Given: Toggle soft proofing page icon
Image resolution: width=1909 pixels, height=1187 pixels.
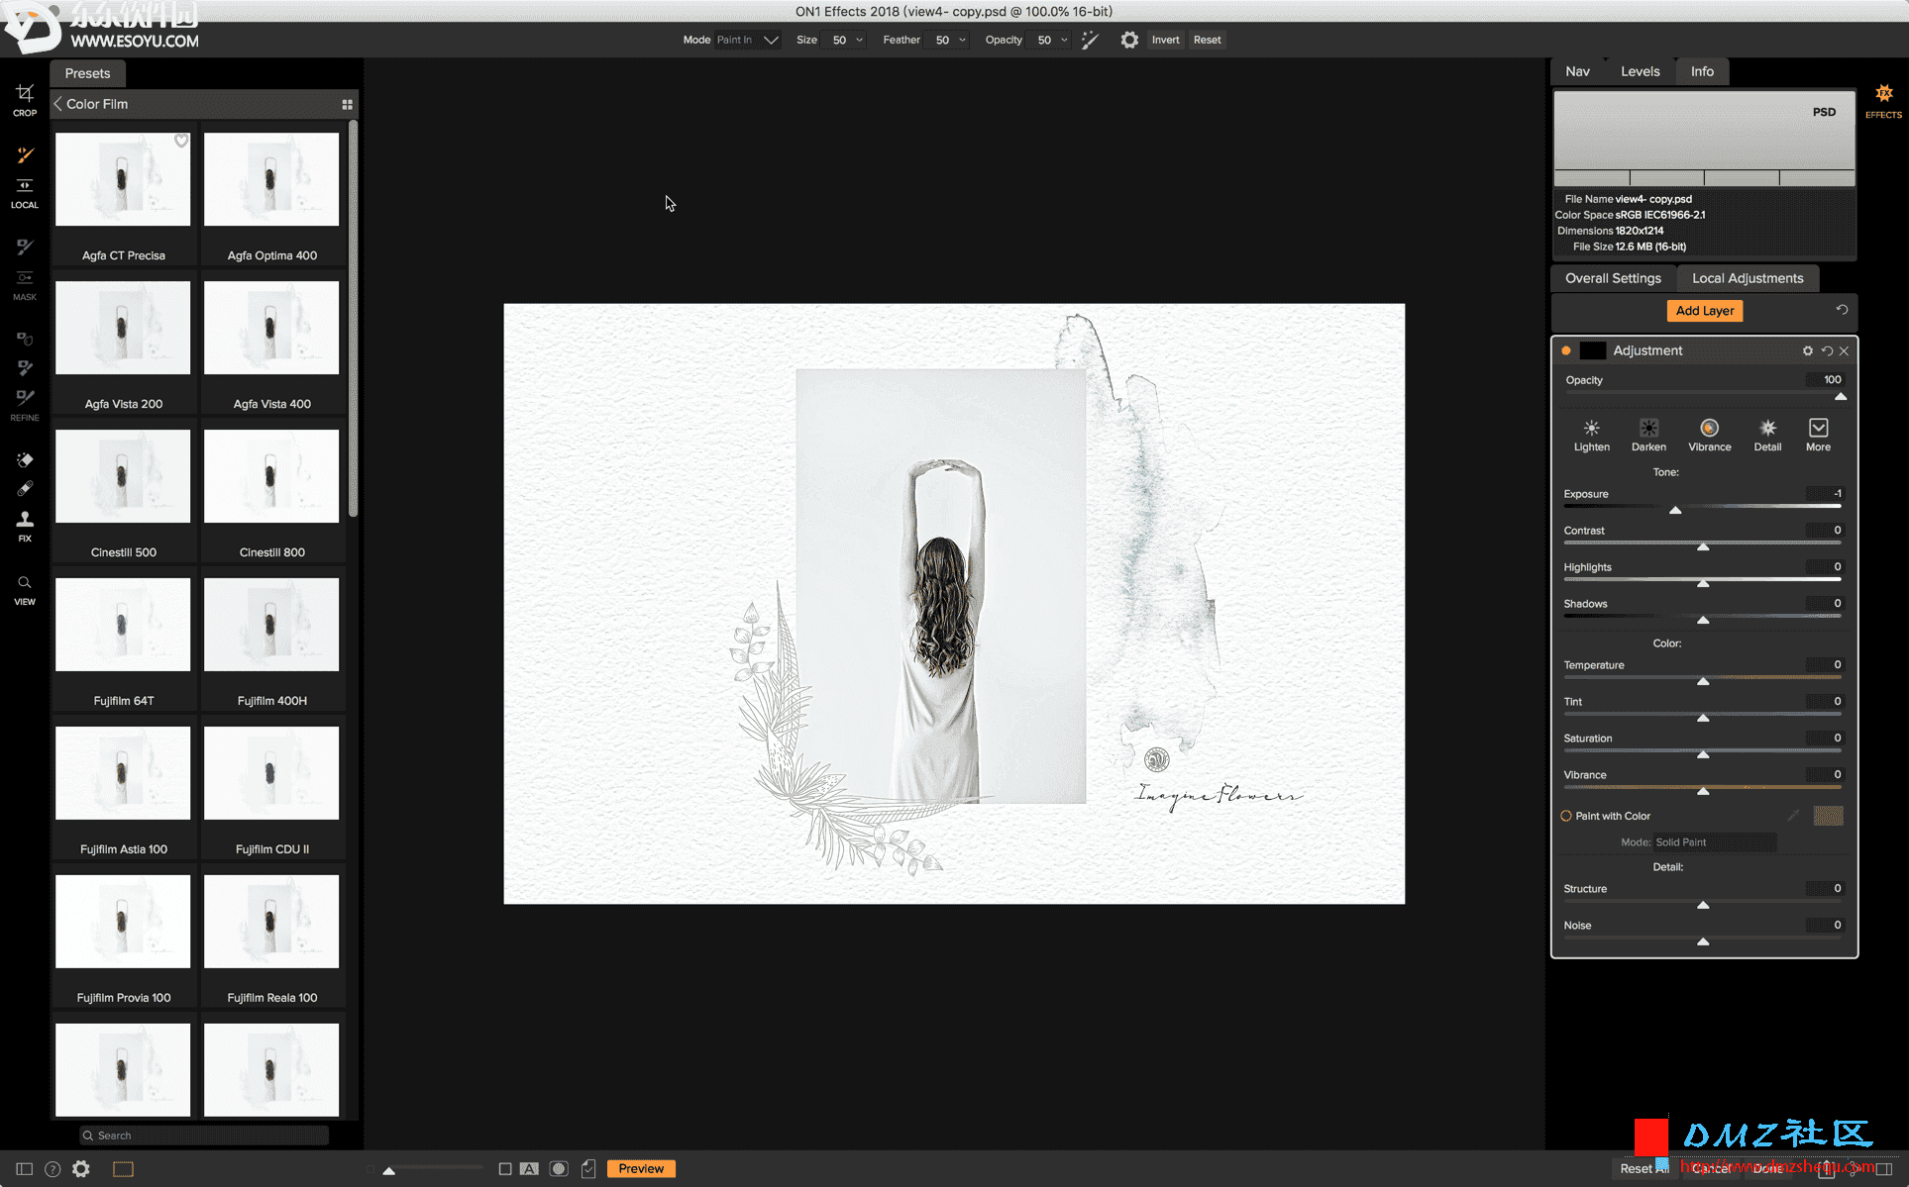Looking at the screenshot, I should tap(588, 1169).
